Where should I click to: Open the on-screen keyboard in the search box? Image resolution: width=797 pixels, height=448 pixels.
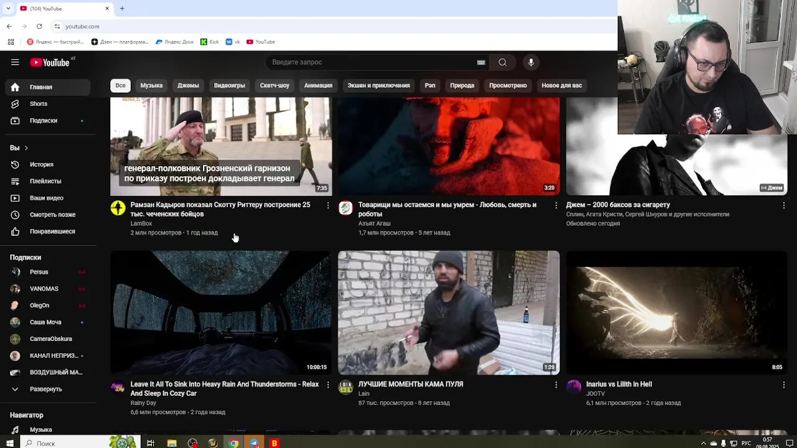481,62
